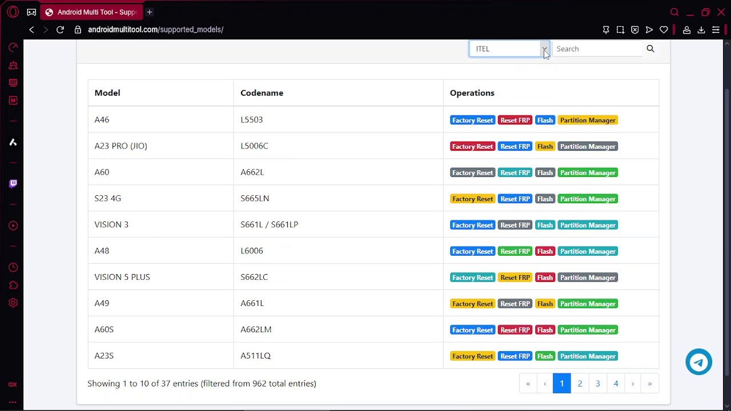
Task: Show the downloads panel
Action: pyautogui.click(x=701, y=30)
